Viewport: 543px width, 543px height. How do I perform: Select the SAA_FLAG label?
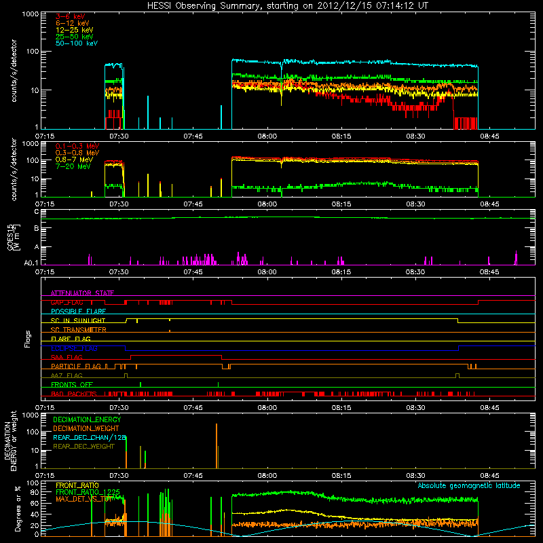[67, 357]
